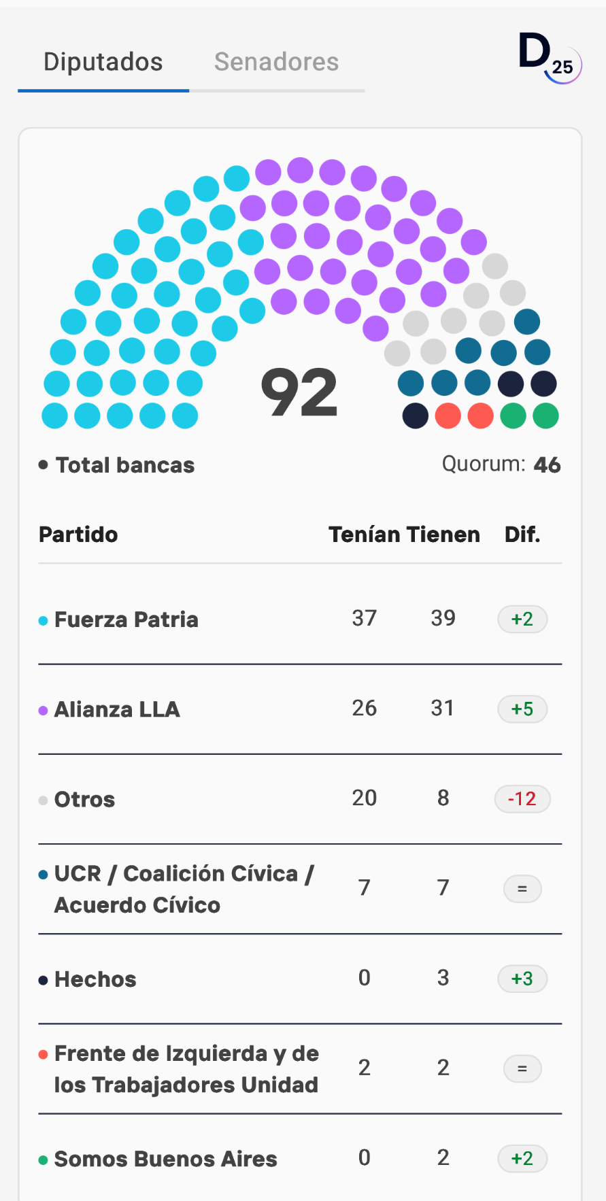Click the Otros -12 difference badge
This screenshot has width=606, height=1201.
[x=522, y=798]
